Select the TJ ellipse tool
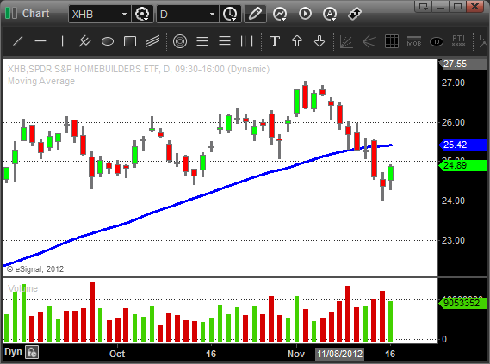Screen dimensions: 490x364 coord(437,41)
